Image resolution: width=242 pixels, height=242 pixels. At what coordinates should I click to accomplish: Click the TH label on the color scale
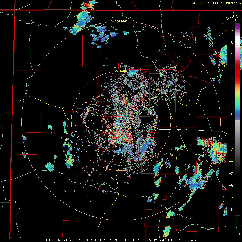(x=231, y=209)
